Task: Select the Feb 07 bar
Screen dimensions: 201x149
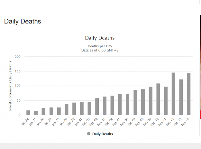Action: (135, 102)
